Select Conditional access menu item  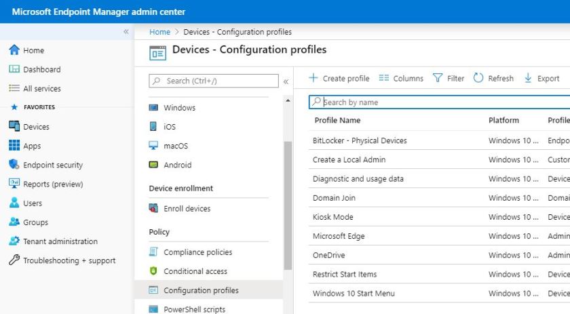[x=195, y=271]
